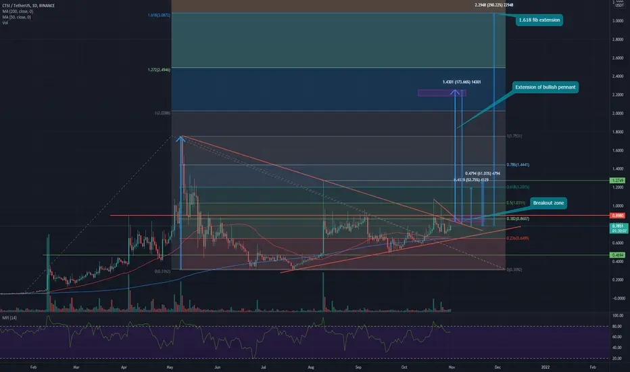
Task: Click the green 1.2749 price label
Action: click(618, 181)
